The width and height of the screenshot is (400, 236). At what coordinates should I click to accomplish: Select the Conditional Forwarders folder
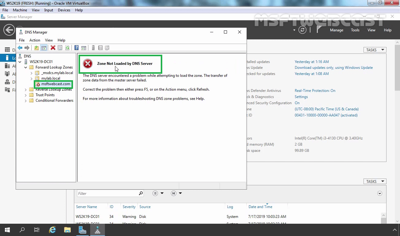coord(54,100)
